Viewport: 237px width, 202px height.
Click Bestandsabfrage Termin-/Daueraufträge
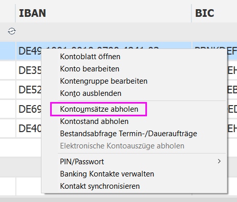click(x=128, y=134)
